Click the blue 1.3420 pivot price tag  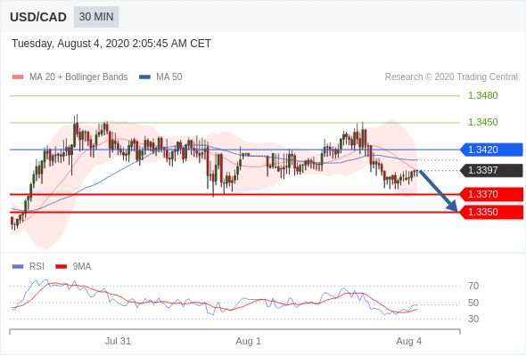click(491, 150)
